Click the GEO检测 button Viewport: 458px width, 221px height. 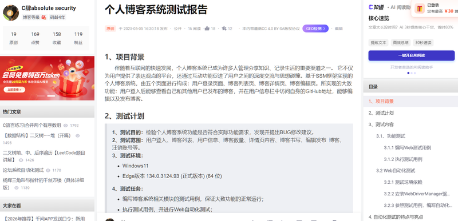(x=315, y=29)
